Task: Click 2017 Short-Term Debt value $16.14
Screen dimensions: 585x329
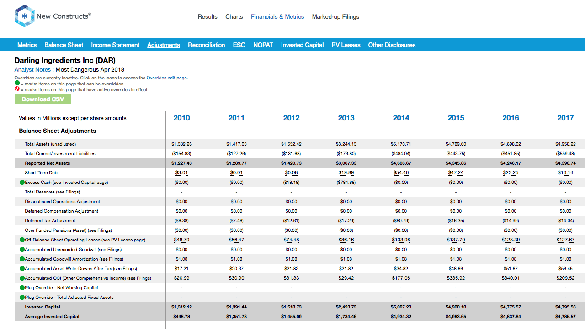Action: [x=565, y=173]
